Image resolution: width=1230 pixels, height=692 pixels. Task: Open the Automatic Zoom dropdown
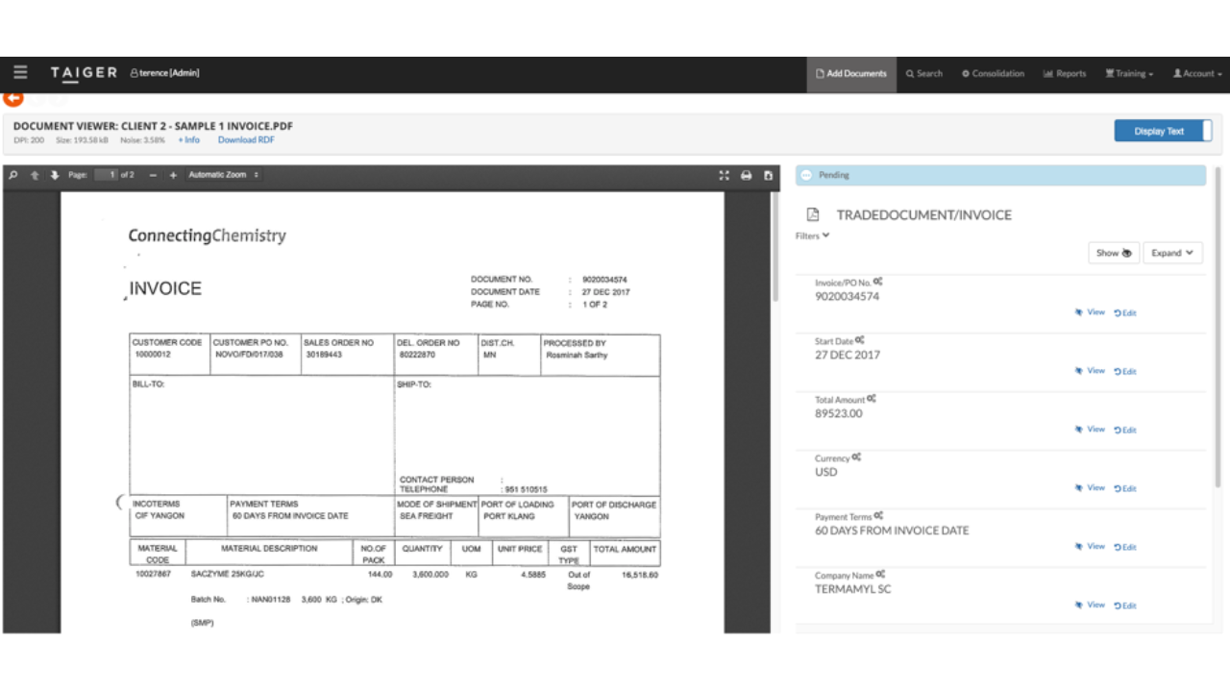[224, 175]
